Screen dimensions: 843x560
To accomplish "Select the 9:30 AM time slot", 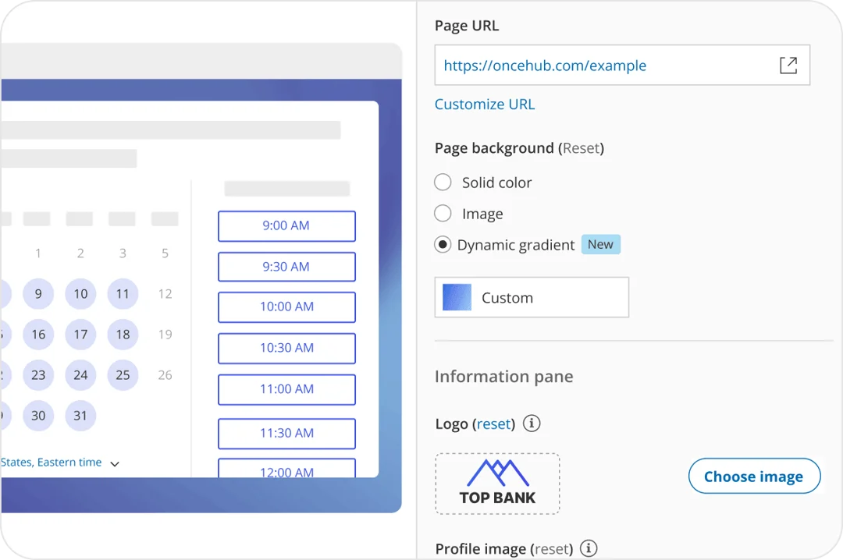I will click(286, 267).
